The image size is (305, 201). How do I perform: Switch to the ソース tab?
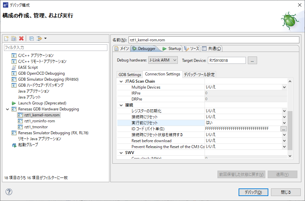pos(192,49)
